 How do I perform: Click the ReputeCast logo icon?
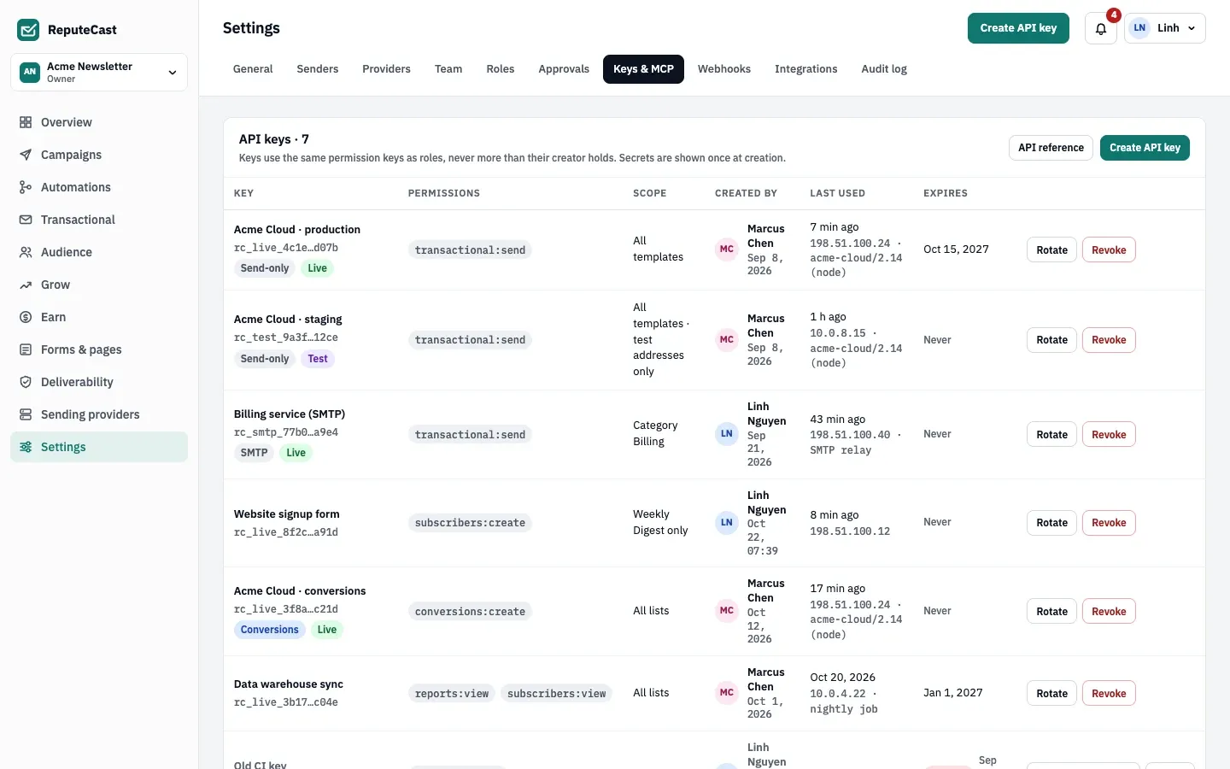point(28,30)
